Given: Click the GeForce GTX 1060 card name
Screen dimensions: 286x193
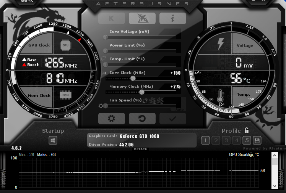Looking at the screenshot, I should coord(140,136).
